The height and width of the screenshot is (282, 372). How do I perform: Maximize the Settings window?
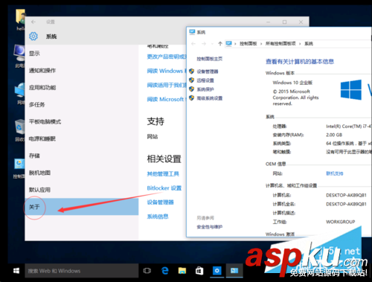[x=284, y=22]
